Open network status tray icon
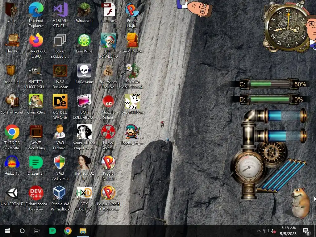This screenshot has width=316, height=237. pyautogui.click(x=266, y=231)
